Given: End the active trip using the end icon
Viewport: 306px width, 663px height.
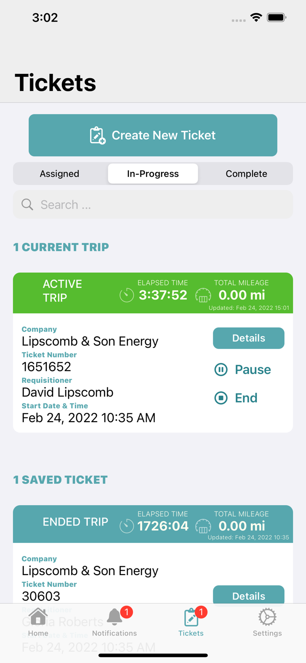Looking at the screenshot, I should tap(221, 398).
